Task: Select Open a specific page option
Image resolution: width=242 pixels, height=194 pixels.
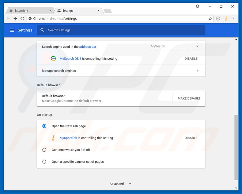Action: pyautogui.click(x=44, y=162)
